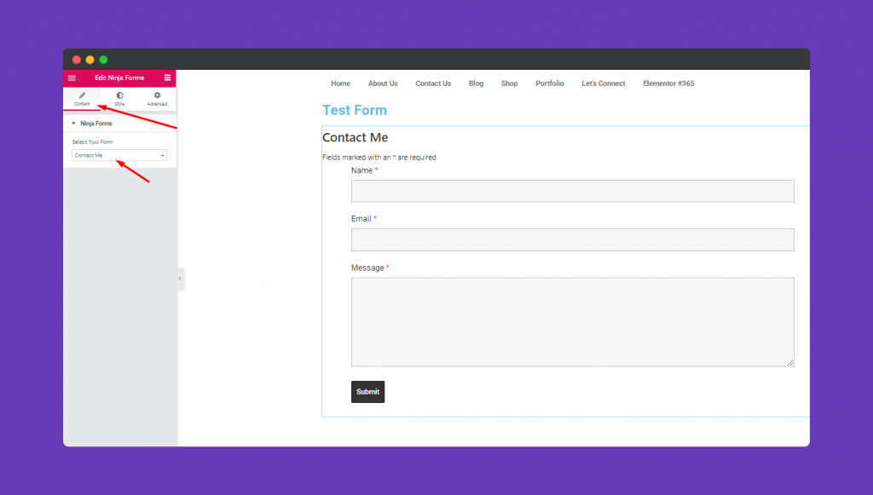
Task: Choose the Contact Me form option
Action: pos(94,155)
